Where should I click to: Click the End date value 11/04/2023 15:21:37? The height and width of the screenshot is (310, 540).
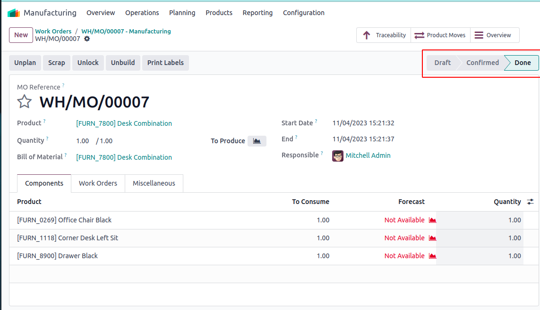tap(363, 139)
